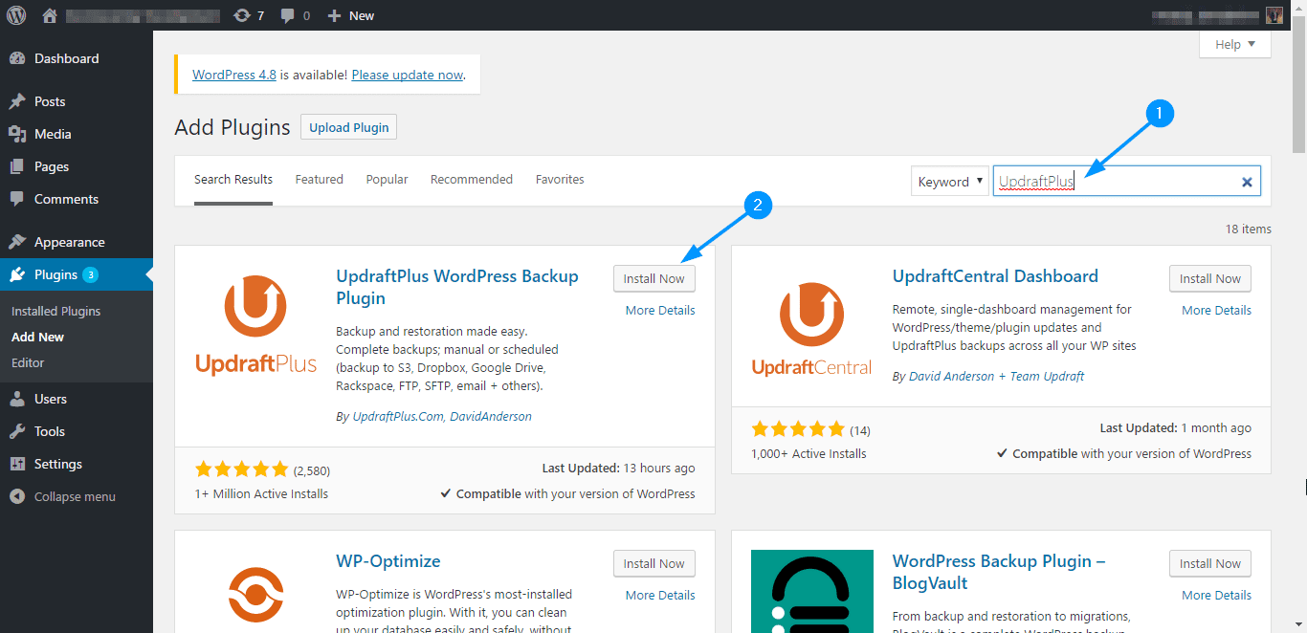Click the Tools wrench icon
The height and width of the screenshot is (633, 1307).
tap(17, 431)
